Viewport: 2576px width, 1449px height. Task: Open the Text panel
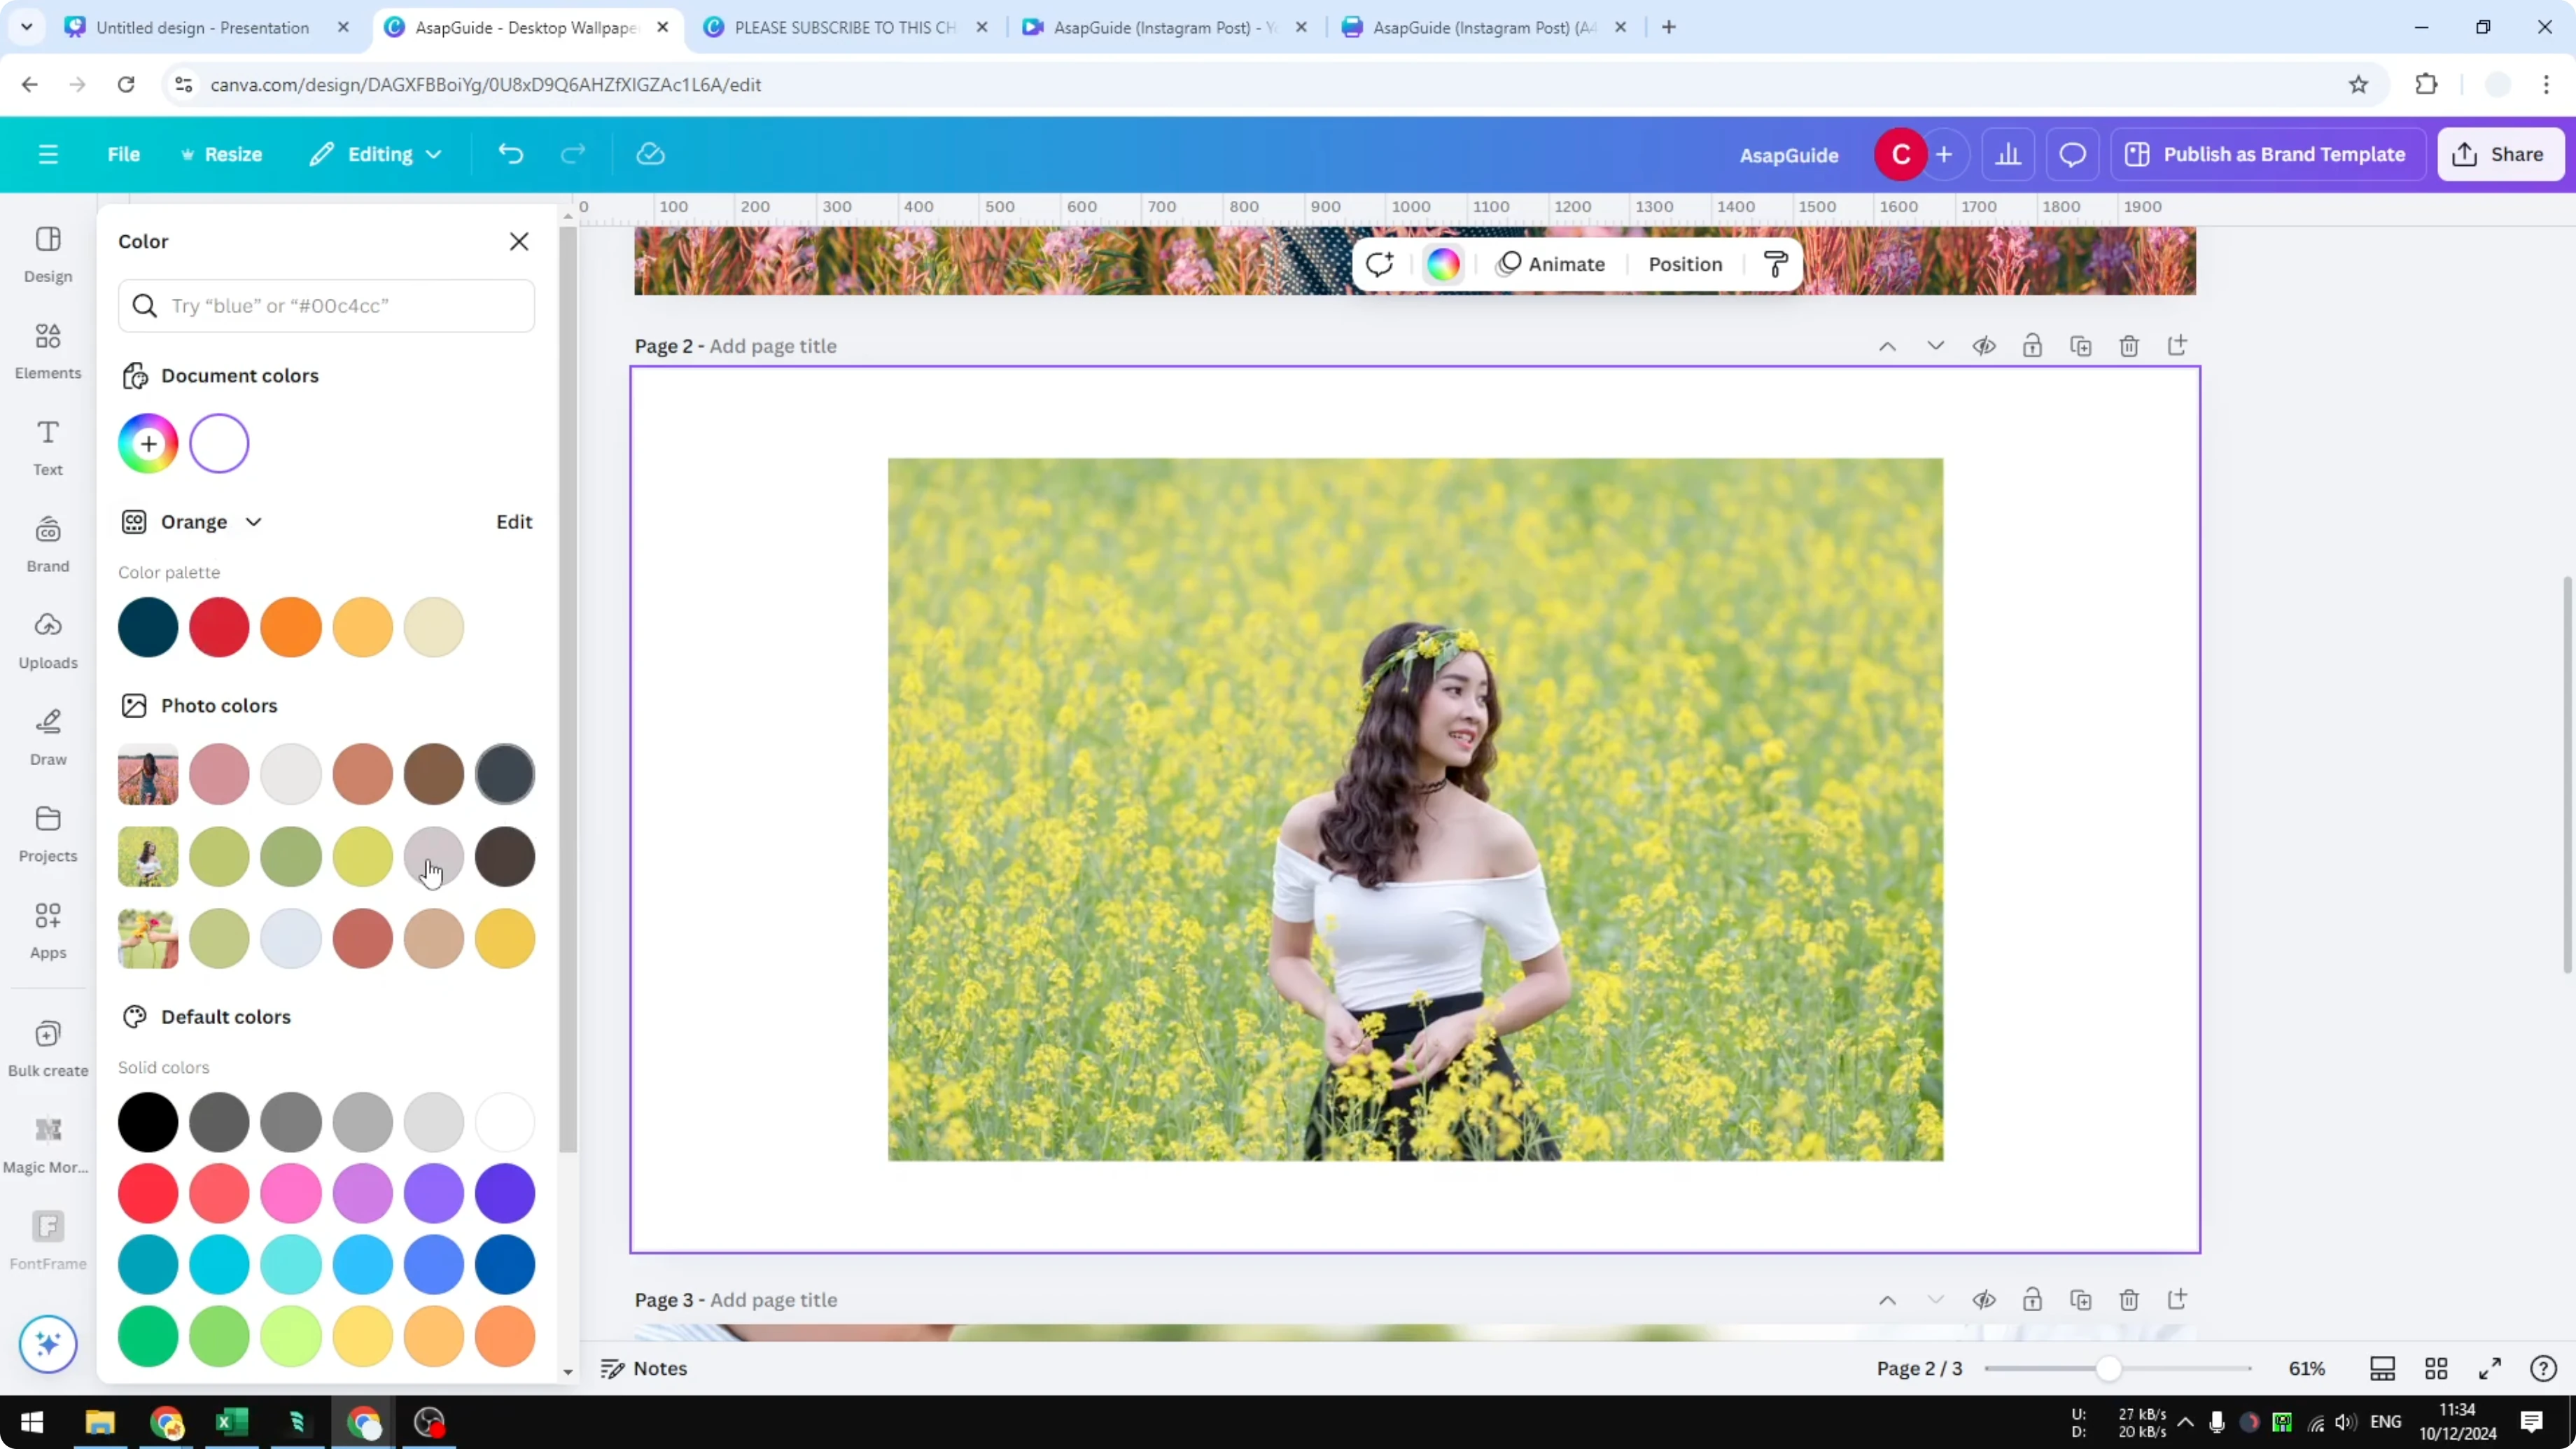(47, 447)
